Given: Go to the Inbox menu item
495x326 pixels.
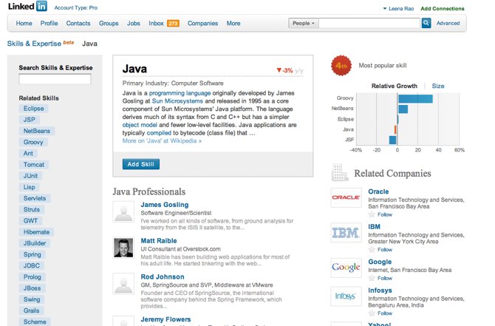Looking at the screenshot, I should point(156,24).
